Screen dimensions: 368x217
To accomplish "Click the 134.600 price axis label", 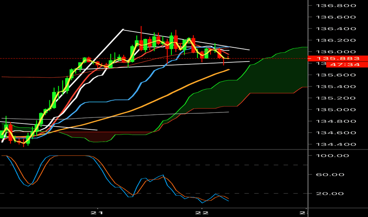I will [336, 133].
